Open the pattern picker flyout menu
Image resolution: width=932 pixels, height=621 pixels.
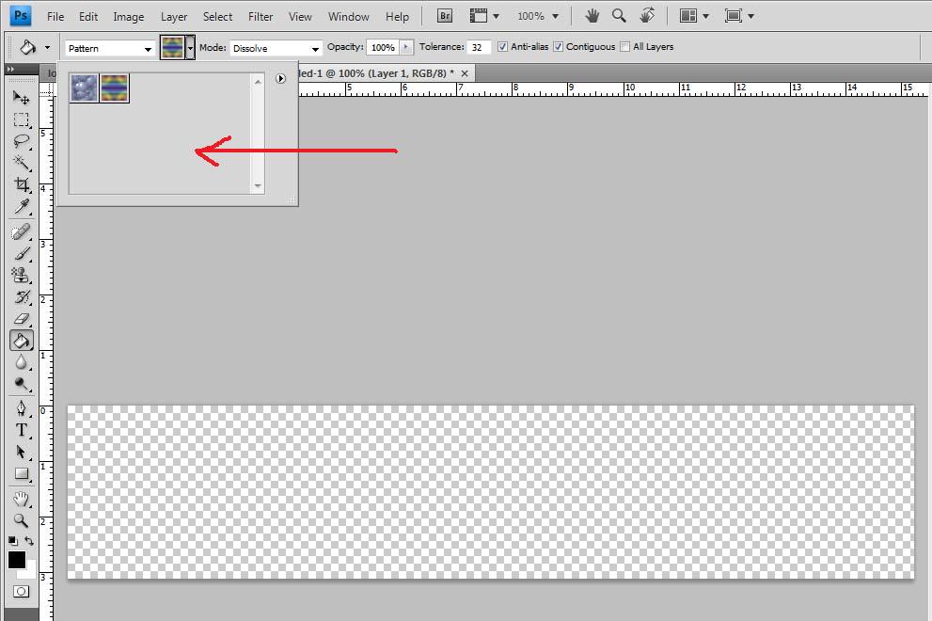click(x=280, y=78)
